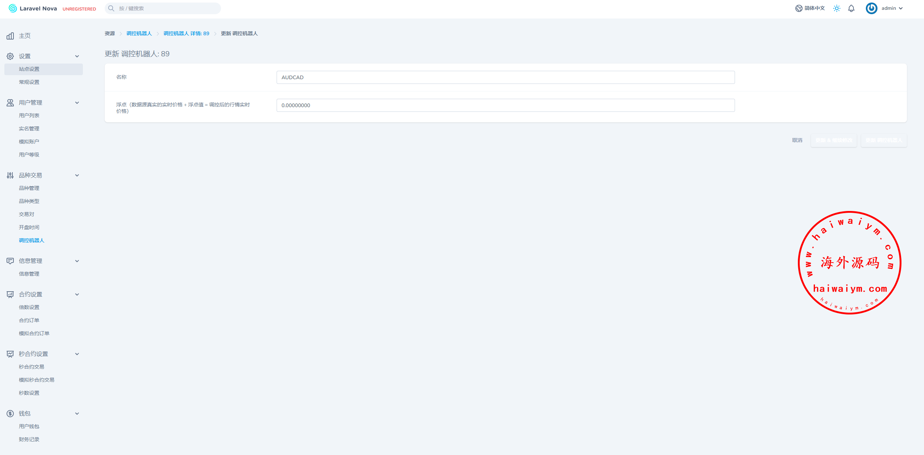Click the 品种交易 sliders icon

[x=10, y=175]
